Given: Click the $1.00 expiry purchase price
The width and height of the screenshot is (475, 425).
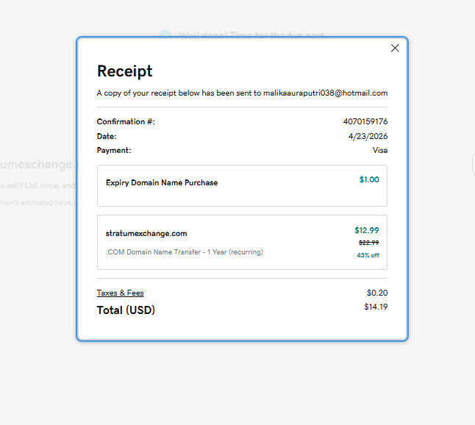Looking at the screenshot, I should (369, 179).
